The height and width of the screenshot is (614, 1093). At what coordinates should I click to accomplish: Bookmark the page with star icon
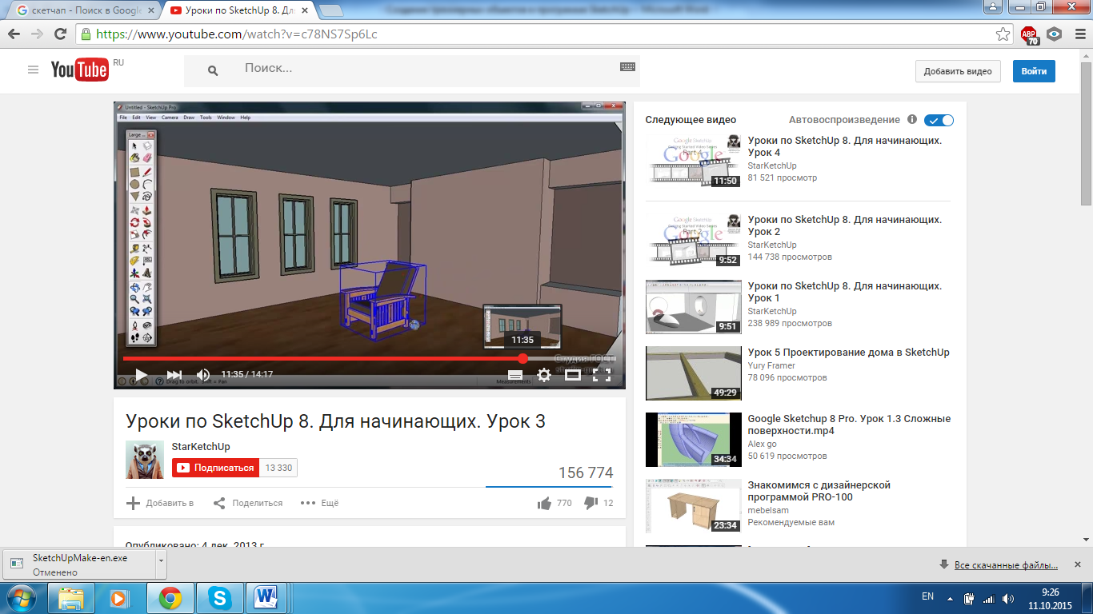point(1003,34)
